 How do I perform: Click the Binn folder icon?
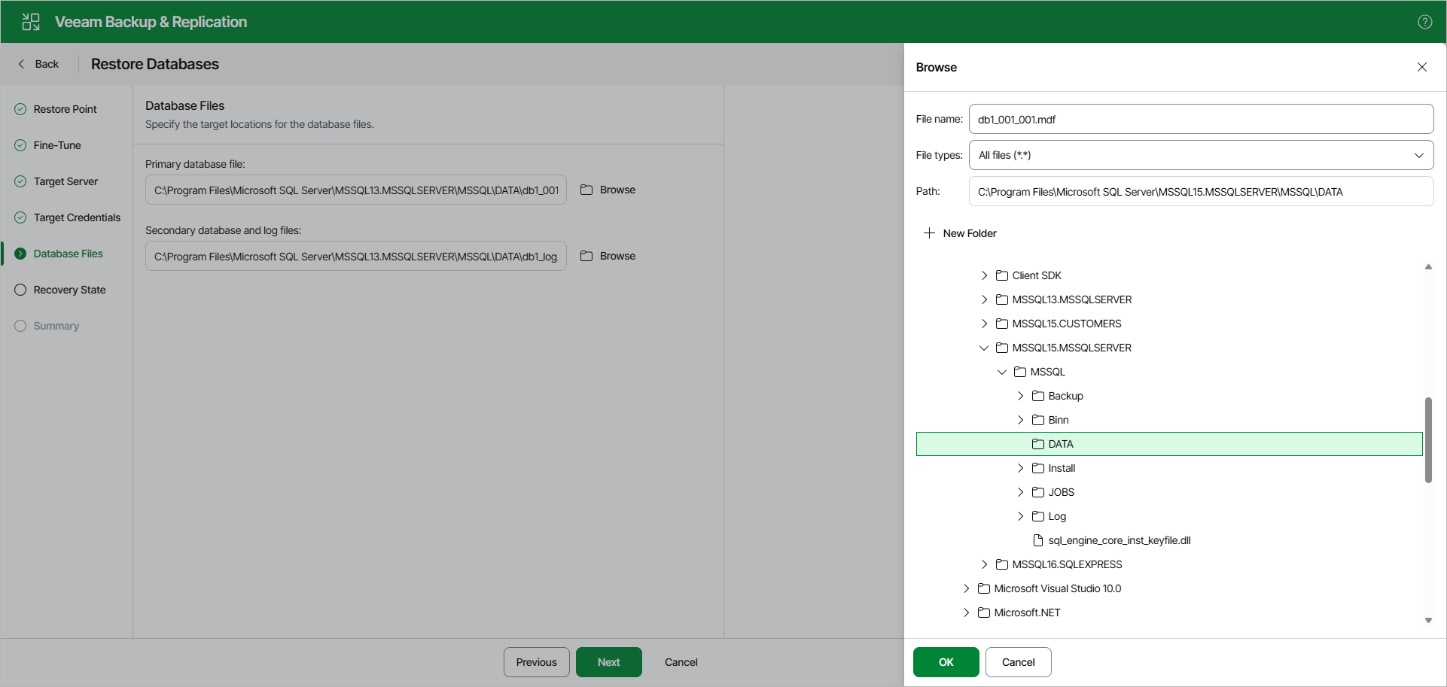pos(1038,420)
